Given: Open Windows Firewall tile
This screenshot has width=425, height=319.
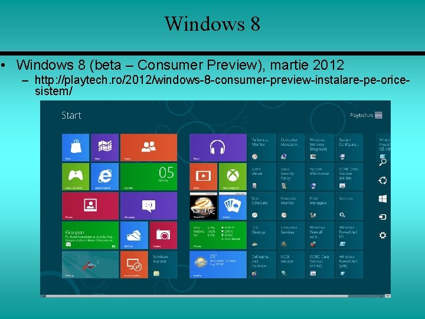Looking at the screenshot, I should pyautogui.click(x=320, y=235).
